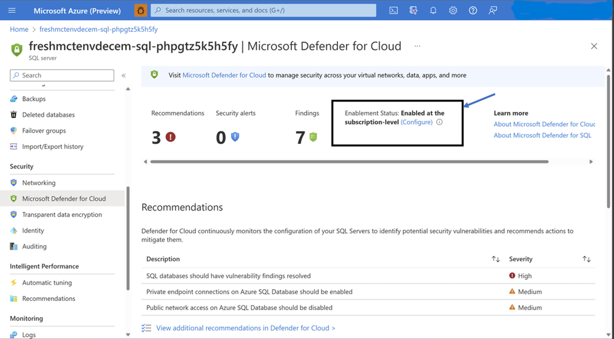Screen dimensions: 614x339
Task: Click the SQL server shield lock icon
Action: pos(17,50)
